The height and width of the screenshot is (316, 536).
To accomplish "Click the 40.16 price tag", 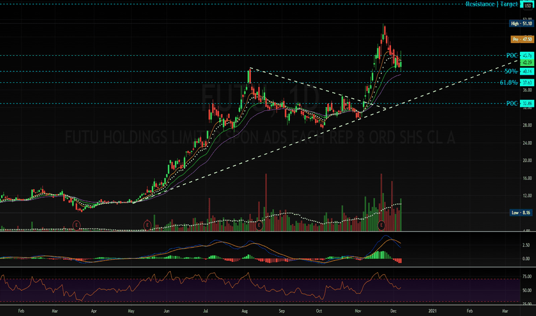I will pos(527,71).
